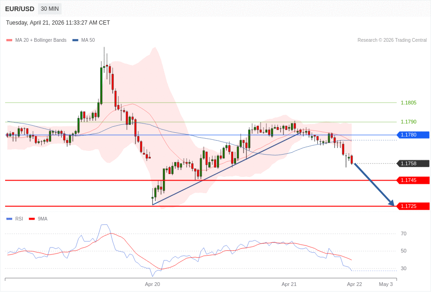The image size is (431, 292).
Task: Click the 30 MIN timeframe badge
Action: [50, 9]
